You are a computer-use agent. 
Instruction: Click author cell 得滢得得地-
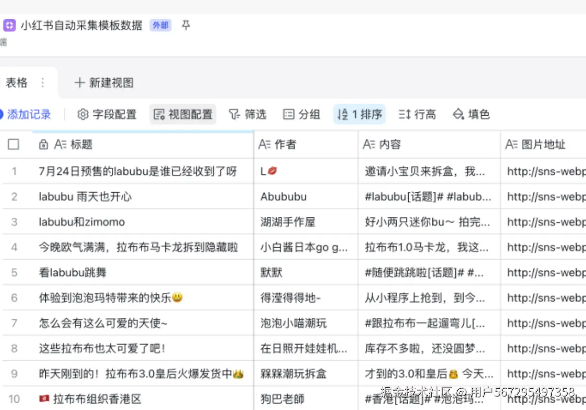pyautogui.click(x=306, y=298)
